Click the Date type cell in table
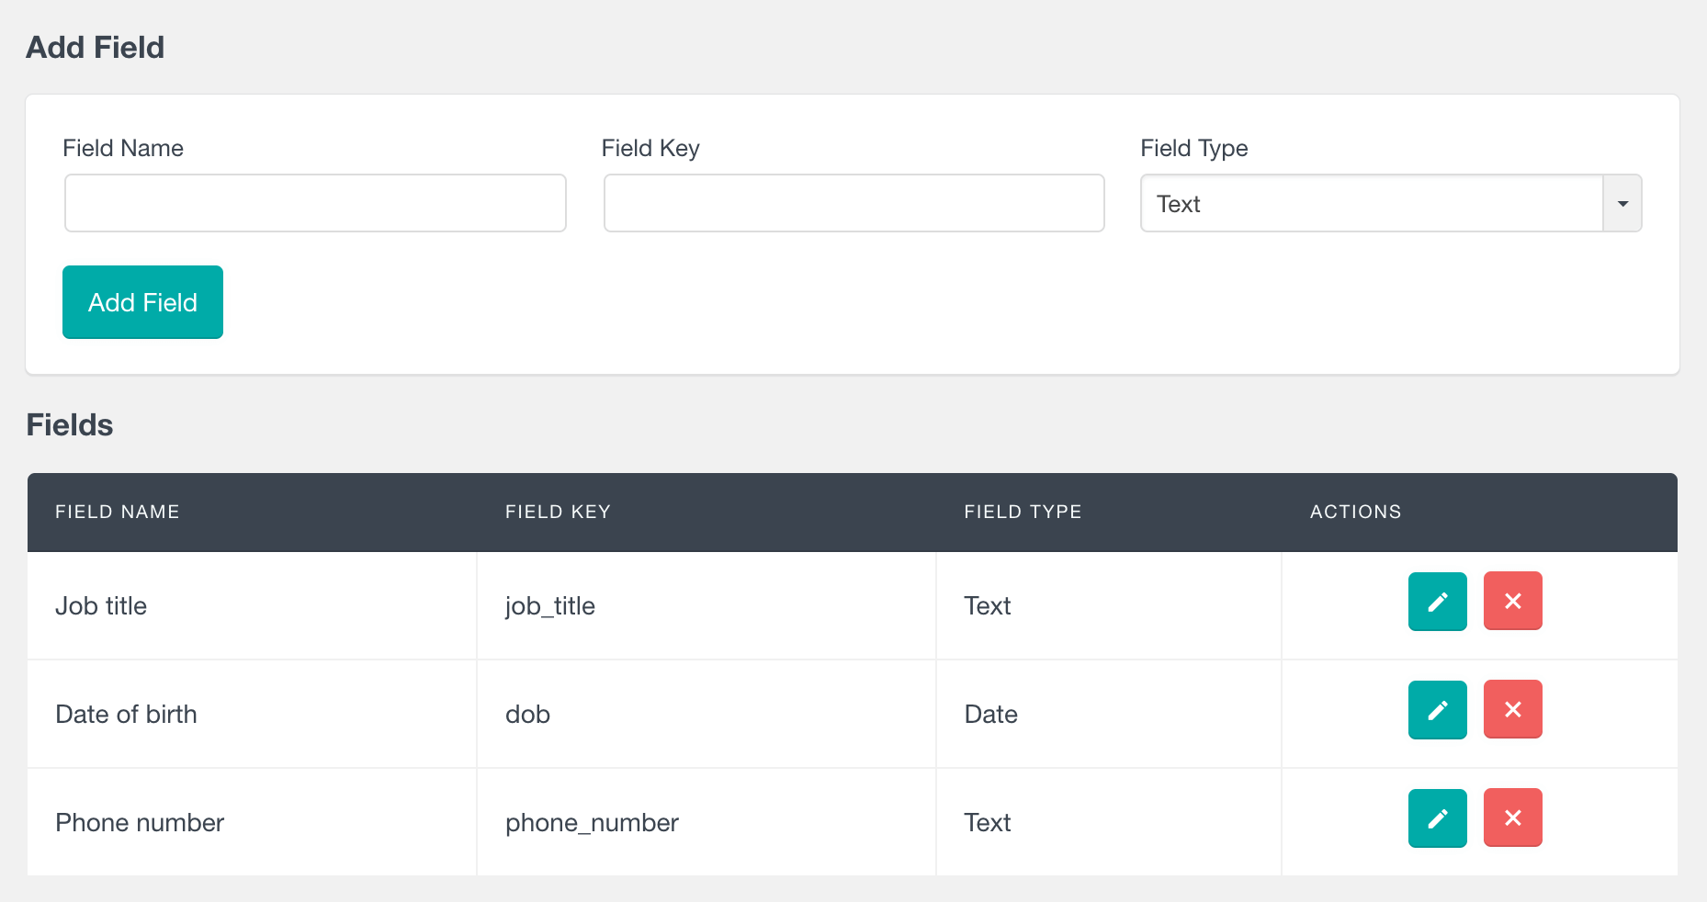The height and width of the screenshot is (902, 1707). tap(990, 715)
